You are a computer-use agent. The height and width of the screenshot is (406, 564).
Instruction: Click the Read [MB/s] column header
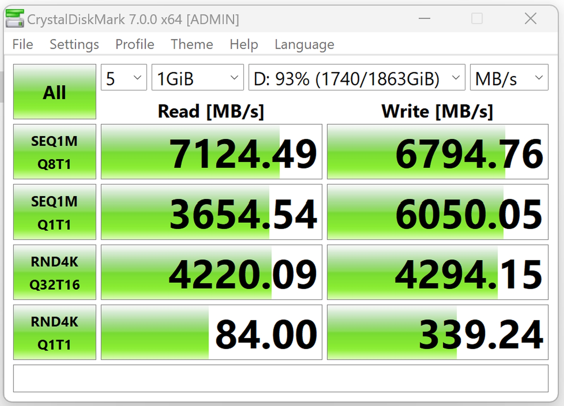[211, 111]
